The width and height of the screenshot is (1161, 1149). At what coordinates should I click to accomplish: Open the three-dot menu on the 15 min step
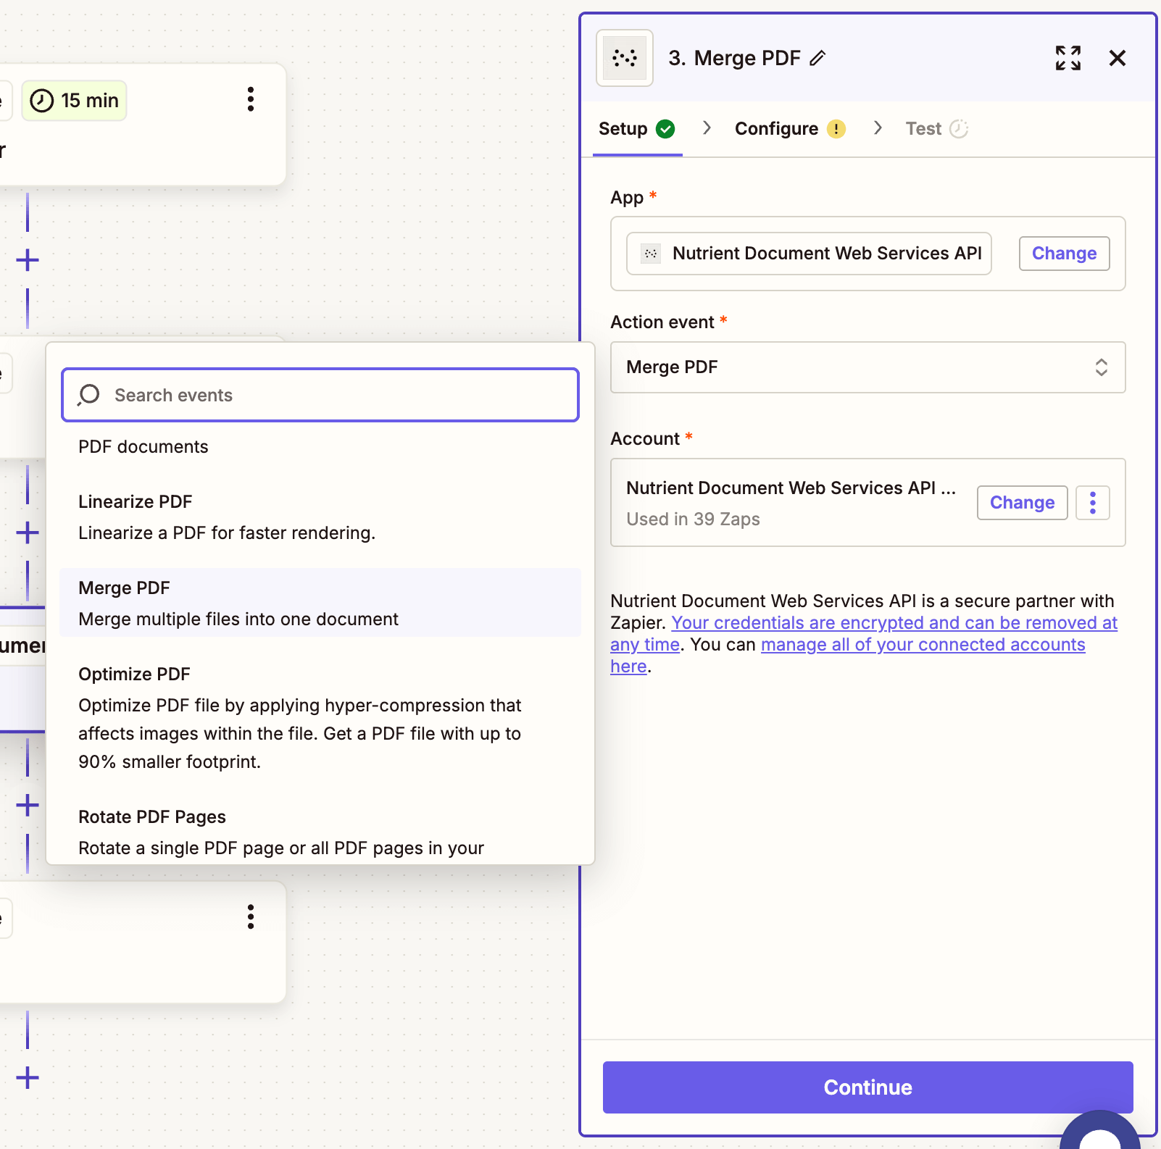click(x=250, y=99)
